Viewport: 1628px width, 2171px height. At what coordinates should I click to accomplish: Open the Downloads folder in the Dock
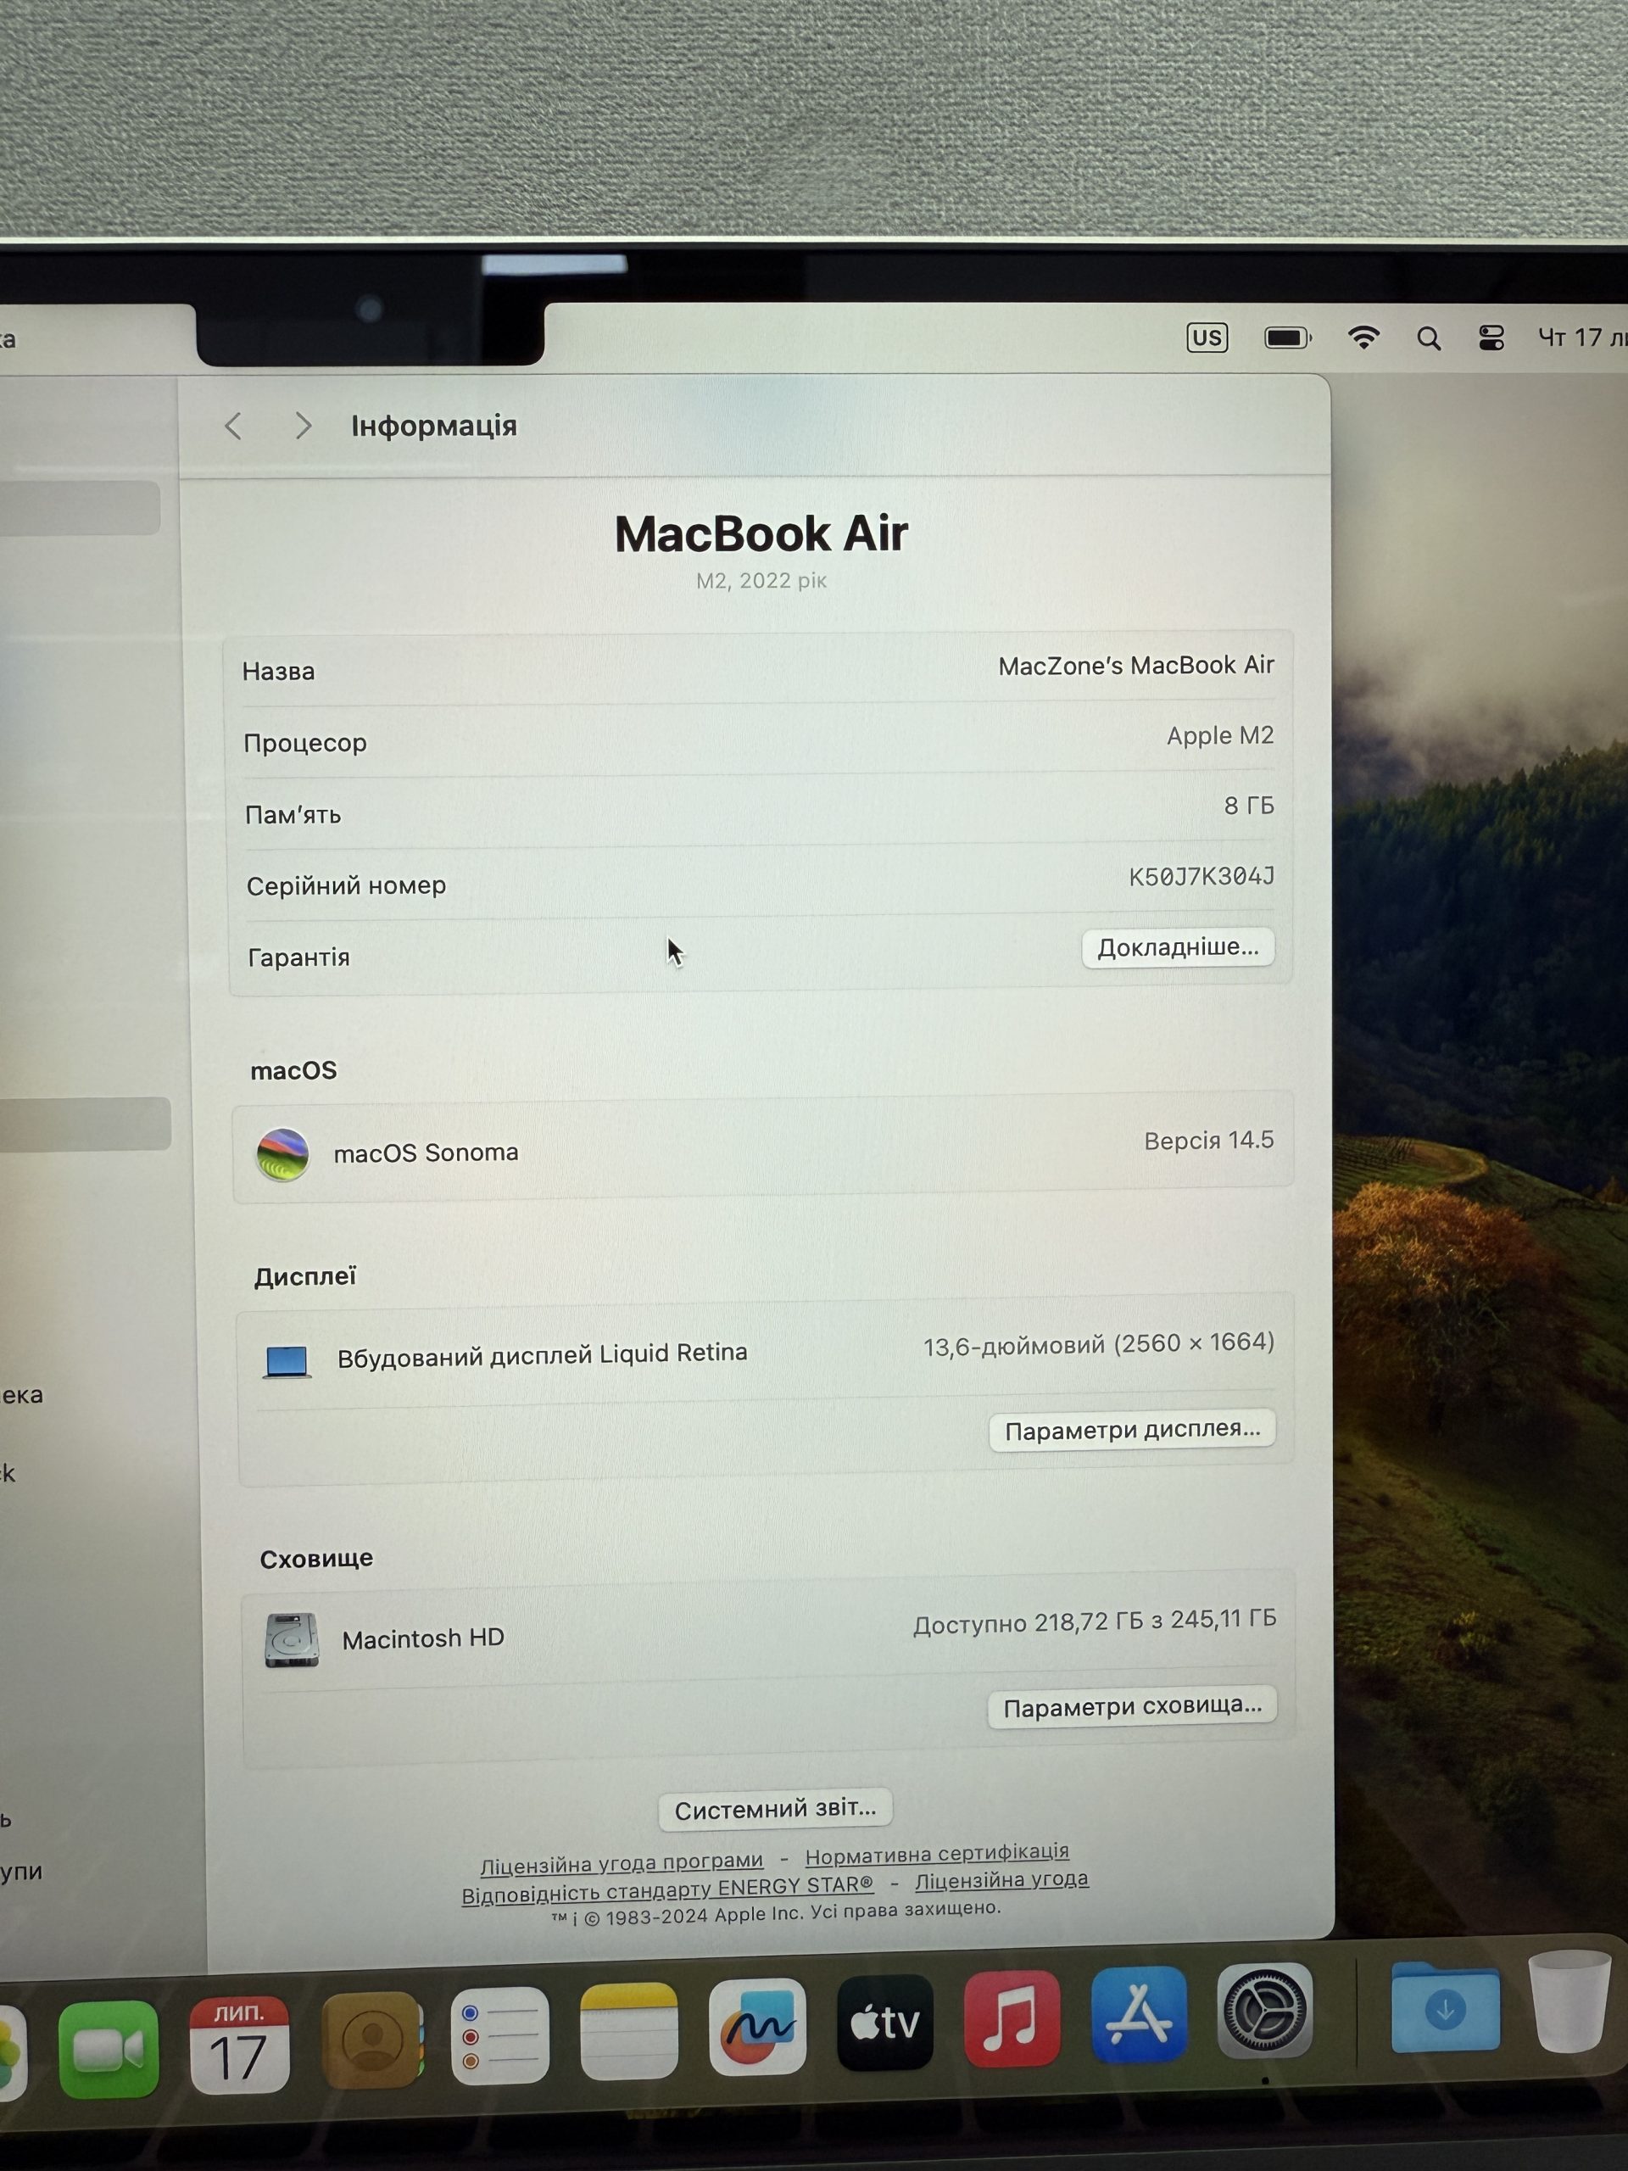tap(1446, 2006)
